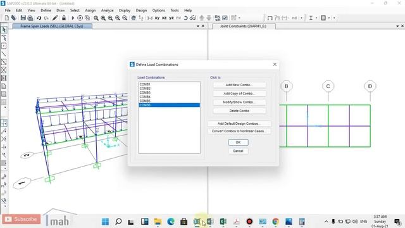Select the Pointer tool in left toolbar
Viewport: 405px width, 228px height.
coord(4,30)
